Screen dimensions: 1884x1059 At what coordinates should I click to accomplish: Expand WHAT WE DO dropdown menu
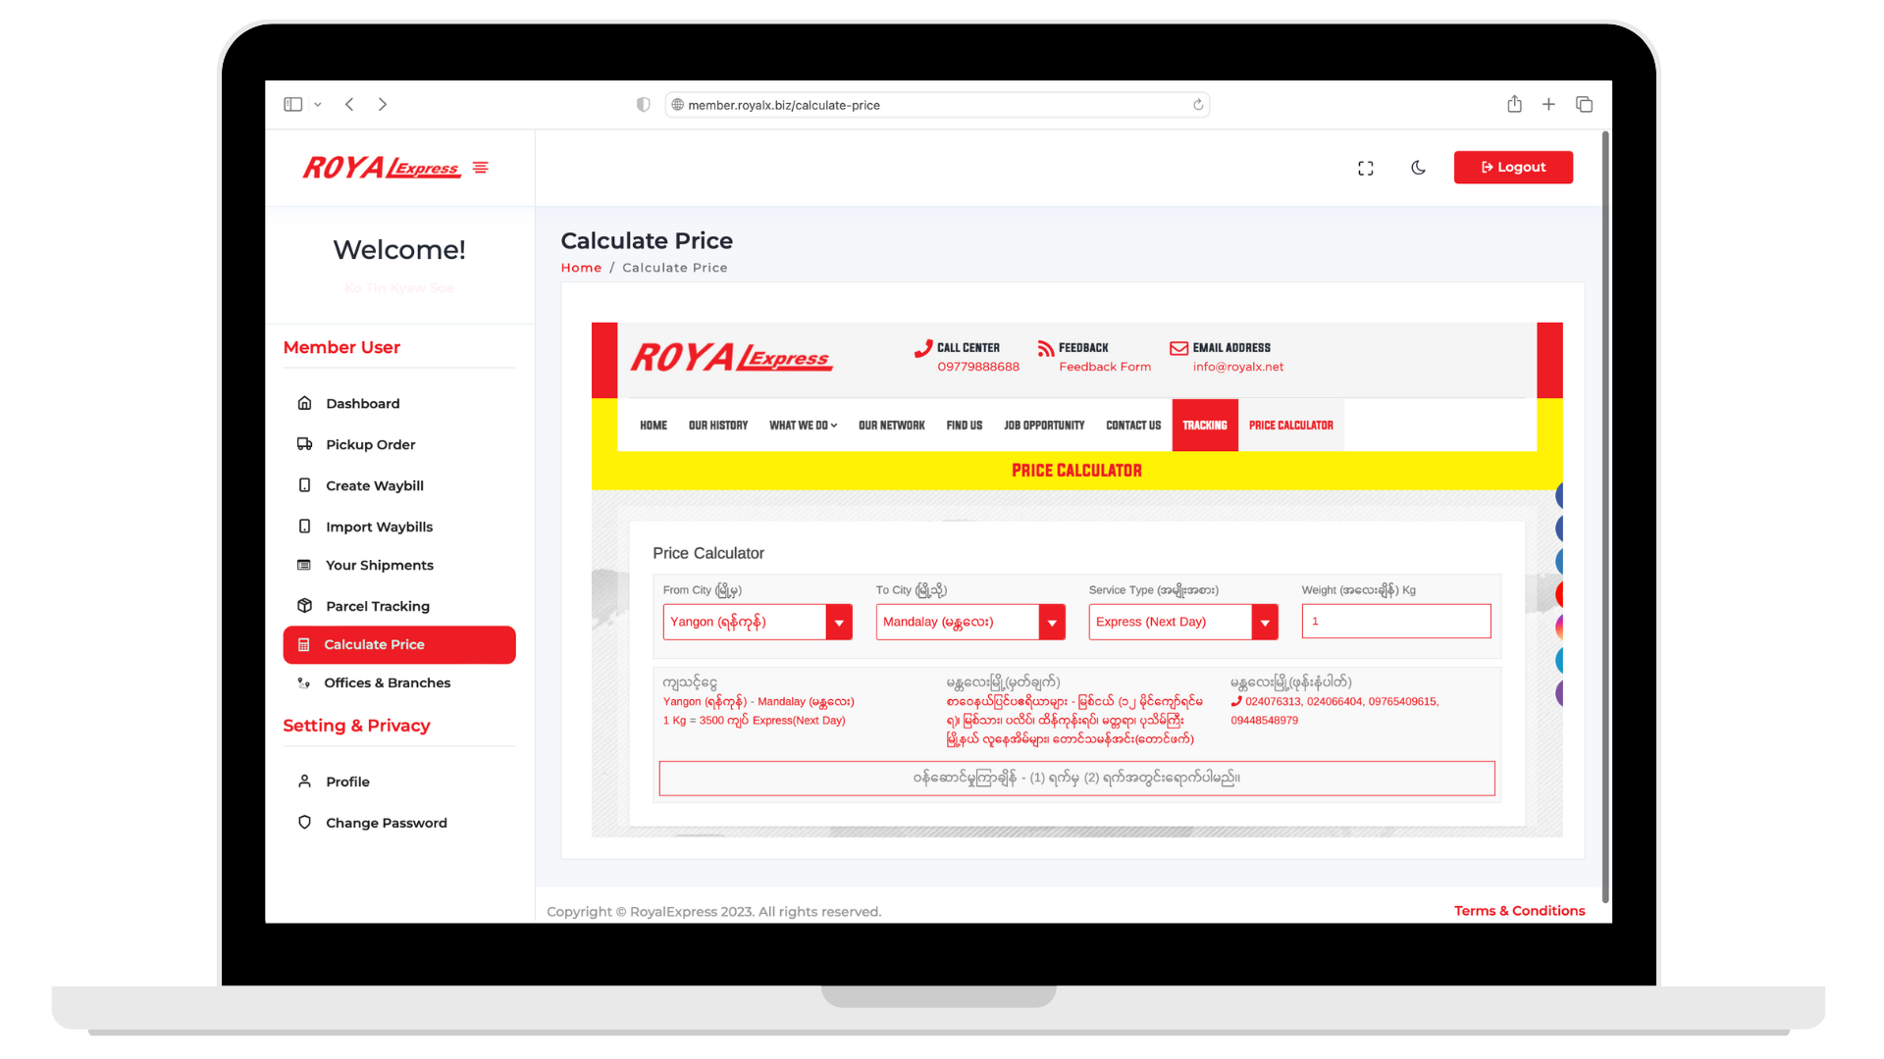pyautogui.click(x=804, y=426)
